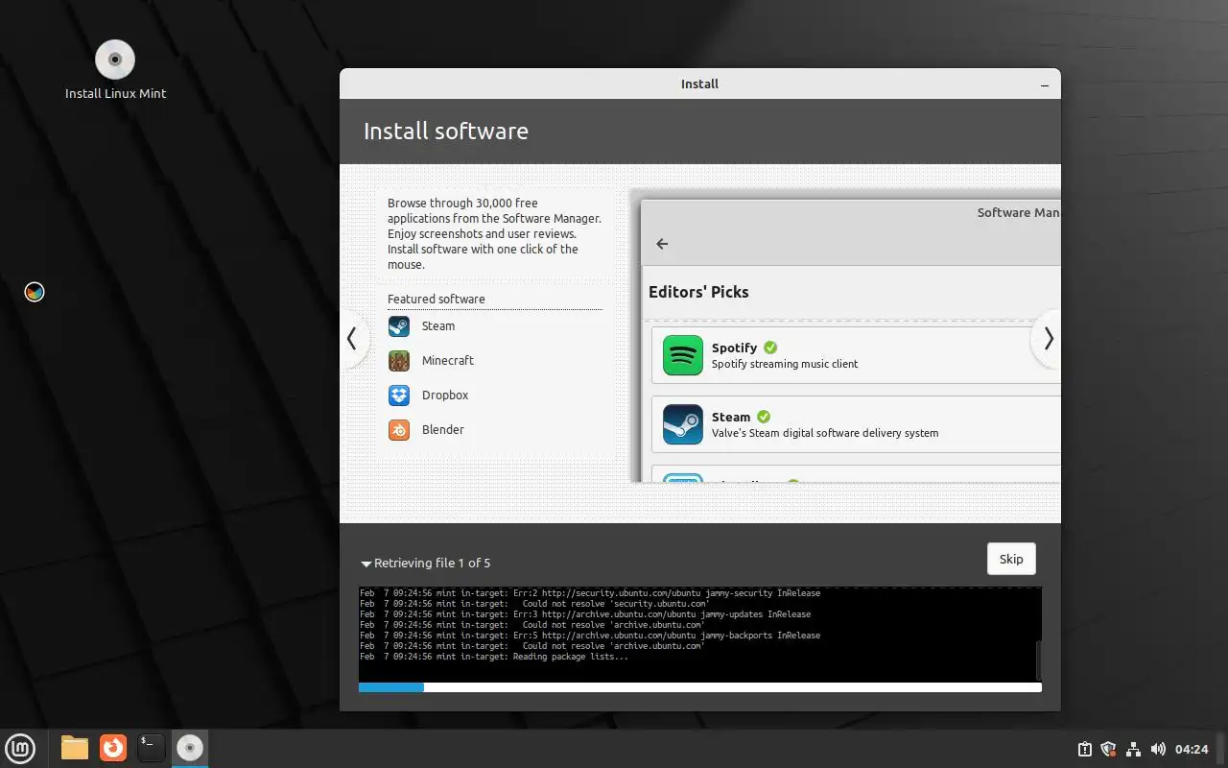This screenshot has height=768, width=1228.
Task: Click the Spotify logo in Editors' Picks
Action: click(x=683, y=355)
